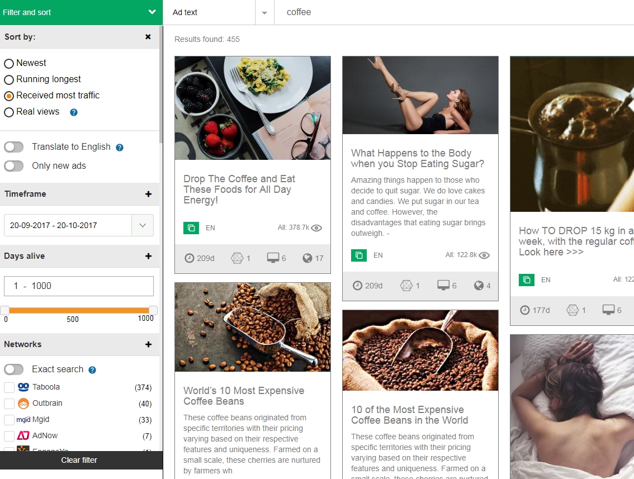This screenshot has height=479, width=634.
Task: Expand the Timeframe section plus
Action: click(x=148, y=194)
